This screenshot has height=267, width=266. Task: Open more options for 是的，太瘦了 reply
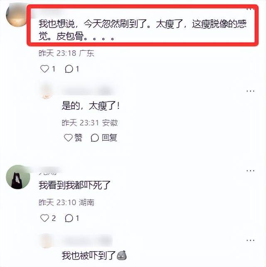click(x=250, y=91)
